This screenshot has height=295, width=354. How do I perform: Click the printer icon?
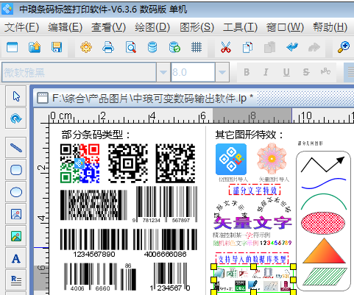108,47
